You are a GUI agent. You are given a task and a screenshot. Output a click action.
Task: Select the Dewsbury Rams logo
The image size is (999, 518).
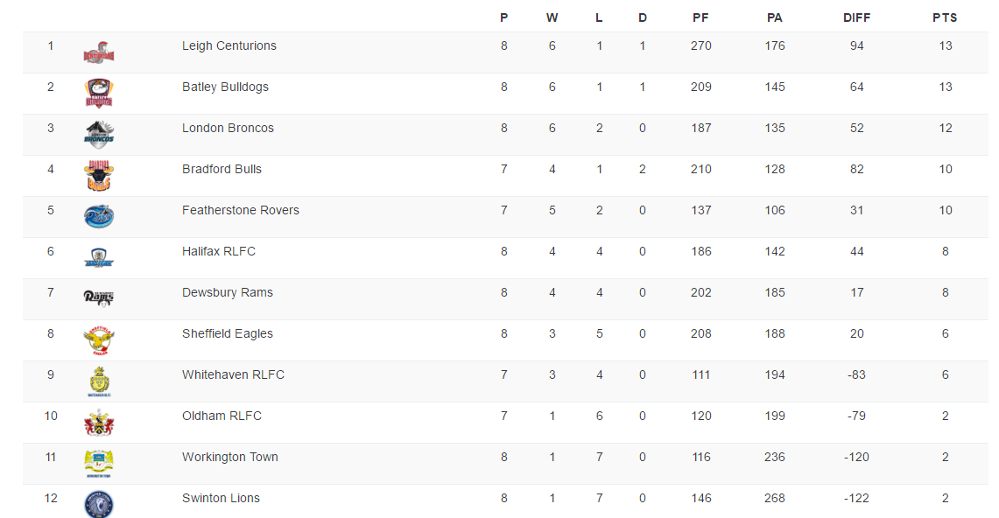click(99, 297)
